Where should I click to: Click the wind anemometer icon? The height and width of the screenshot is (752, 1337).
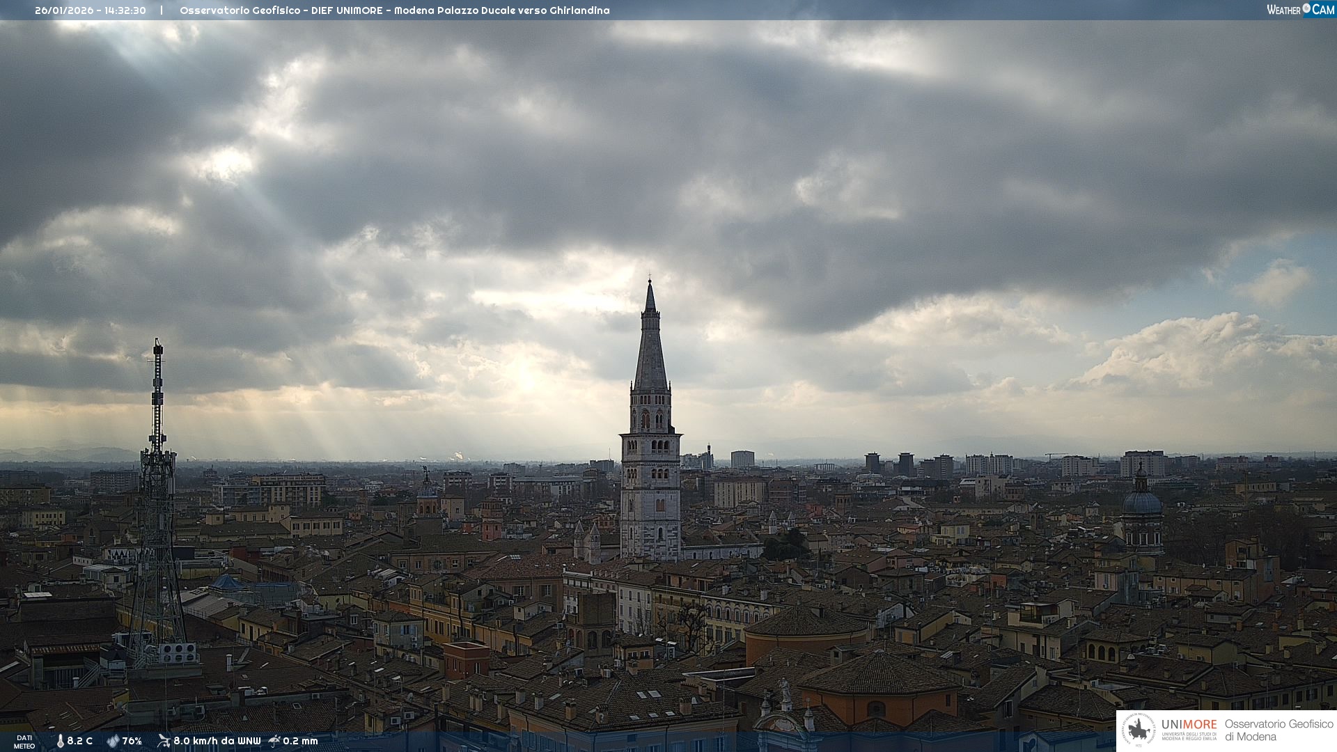[x=164, y=741]
